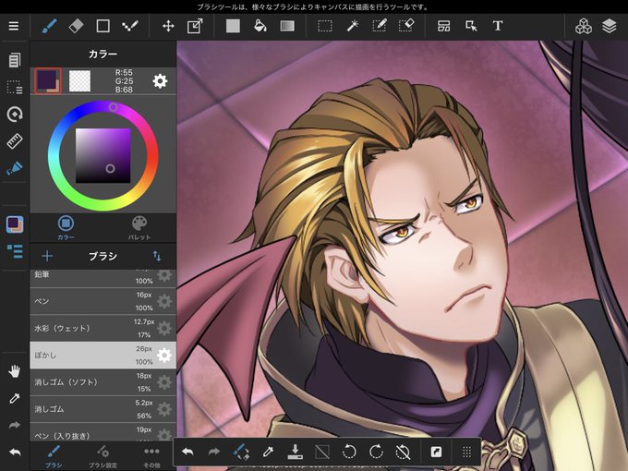Toggle the pen correction icon in sidebar

[x=15, y=168]
